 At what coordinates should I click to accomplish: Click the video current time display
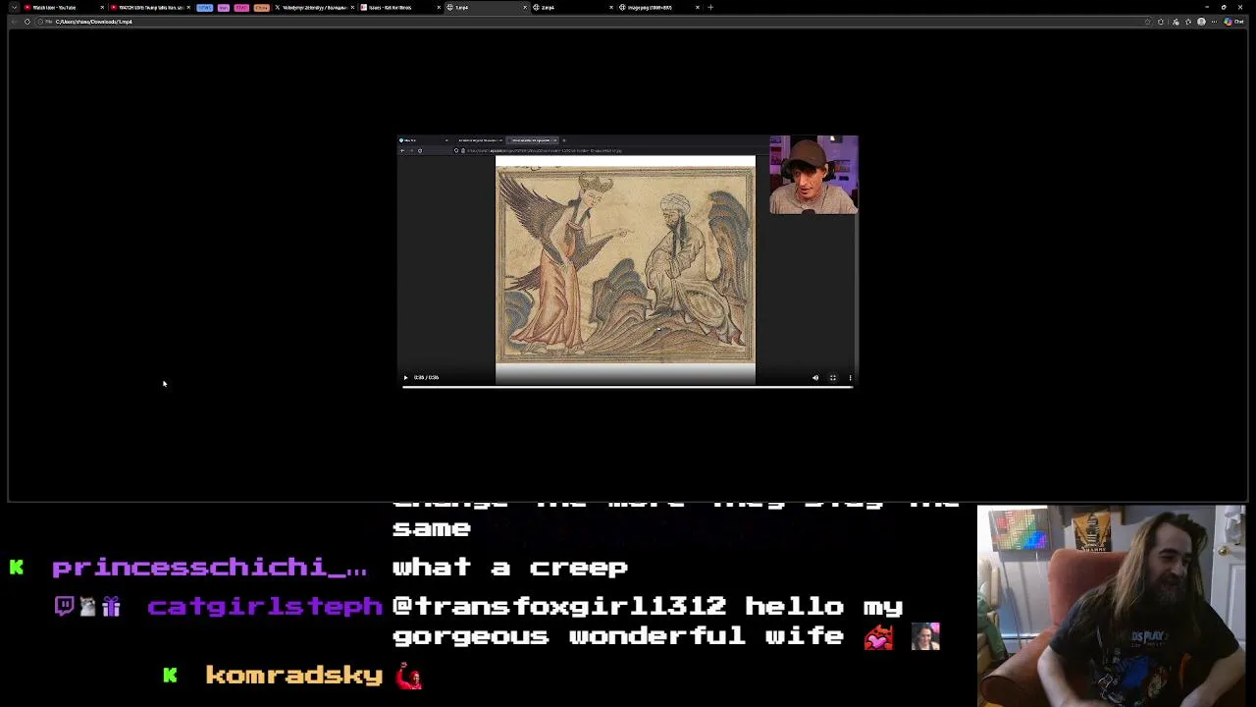pyautogui.click(x=426, y=377)
